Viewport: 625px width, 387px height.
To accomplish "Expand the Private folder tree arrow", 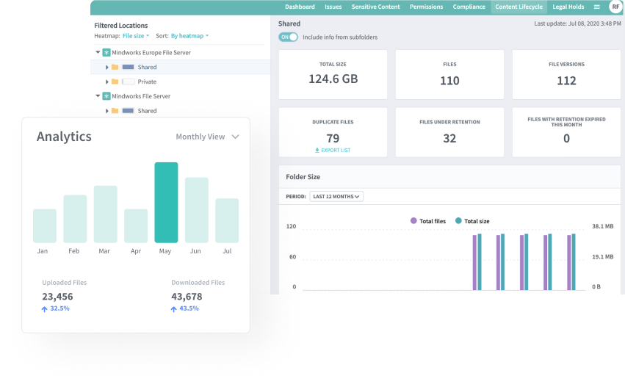I will click(107, 82).
